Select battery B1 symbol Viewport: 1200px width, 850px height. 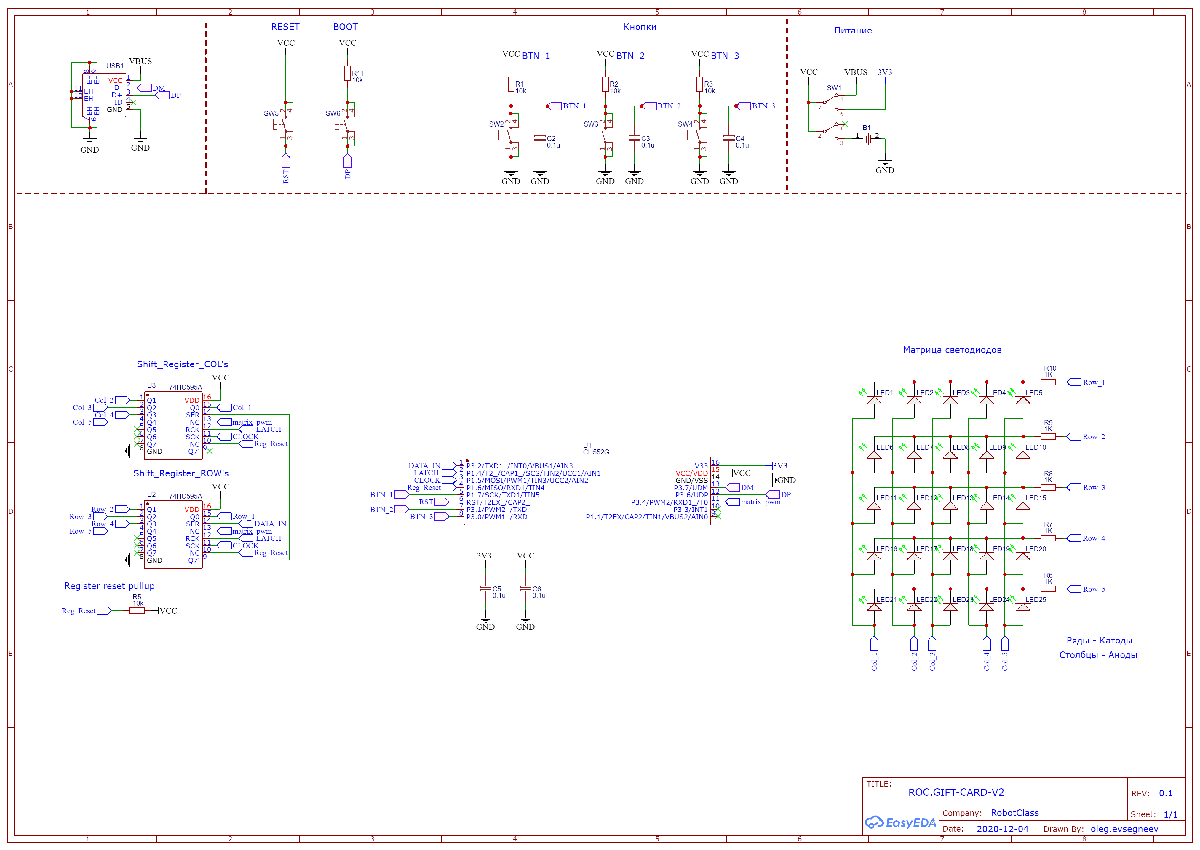867,139
